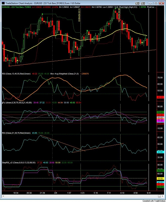
Task: Click the 80.00 level on StepRSI axis
Action: [160, 165]
